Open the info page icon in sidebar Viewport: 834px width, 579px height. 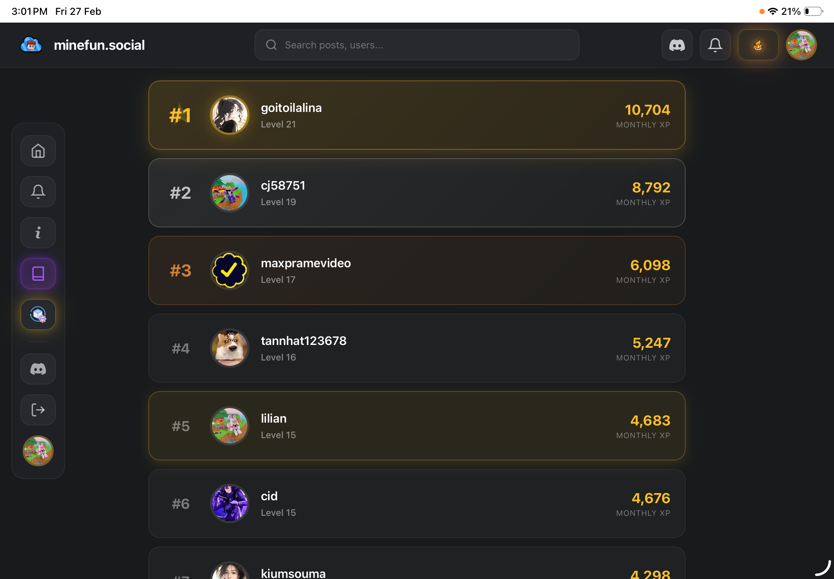[x=38, y=233]
